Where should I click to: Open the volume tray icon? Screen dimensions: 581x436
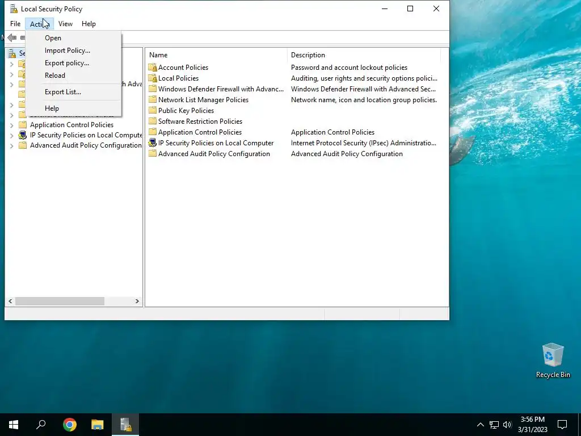click(507, 425)
